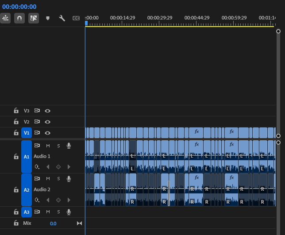Toggle the lock on track A3

tap(16, 212)
